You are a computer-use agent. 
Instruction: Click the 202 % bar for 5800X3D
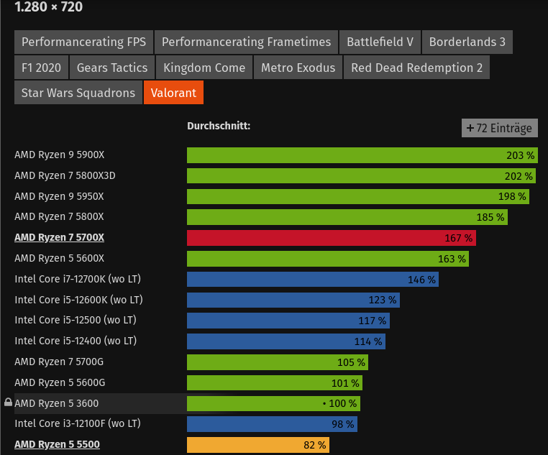(x=361, y=175)
